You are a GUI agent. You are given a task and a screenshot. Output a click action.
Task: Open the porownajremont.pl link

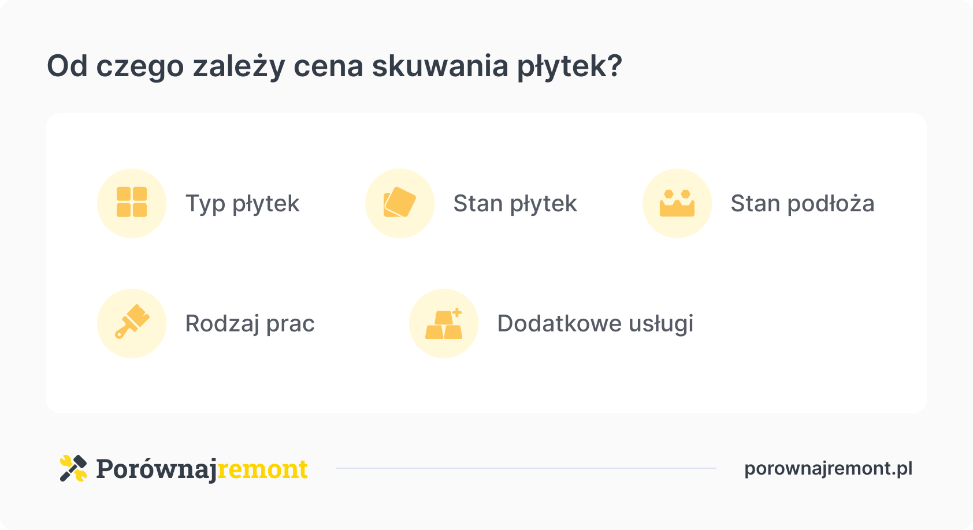click(x=828, y=468)
